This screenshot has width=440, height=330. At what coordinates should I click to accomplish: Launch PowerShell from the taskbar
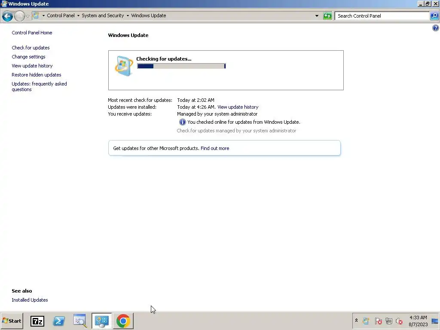(59, 321)
